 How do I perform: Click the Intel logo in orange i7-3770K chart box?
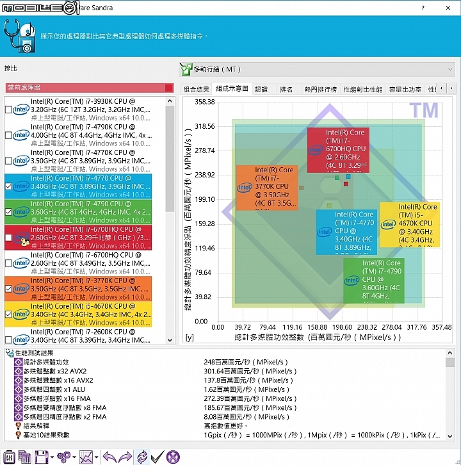coord(245,188)
